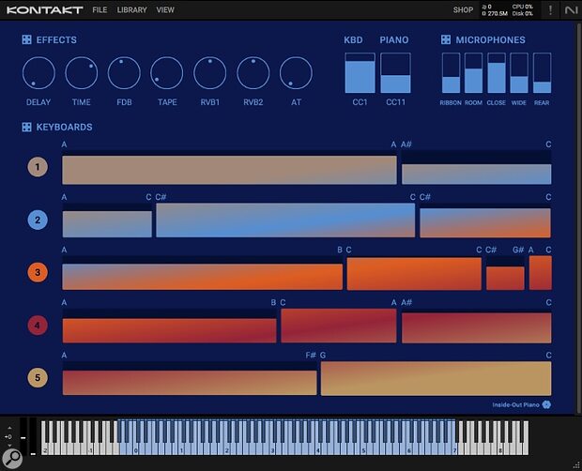Click the EFFECTS heading
The width and height of the screenshot is (582, 471).
[x=56, y=39]
